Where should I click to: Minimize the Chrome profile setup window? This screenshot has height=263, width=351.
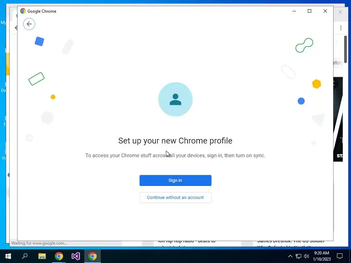(x=294, y=11)
